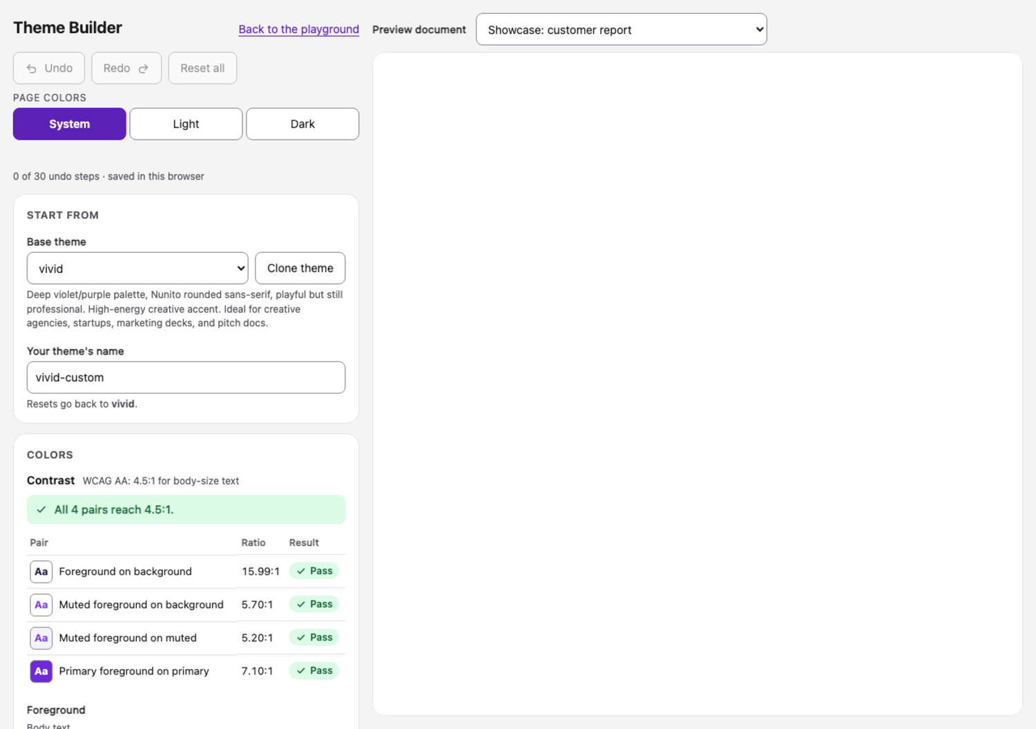Image resolution: width=1036 pixels, height=729 pixels.
Task: Open the Base theme dropdown
Action: [137, 268]
